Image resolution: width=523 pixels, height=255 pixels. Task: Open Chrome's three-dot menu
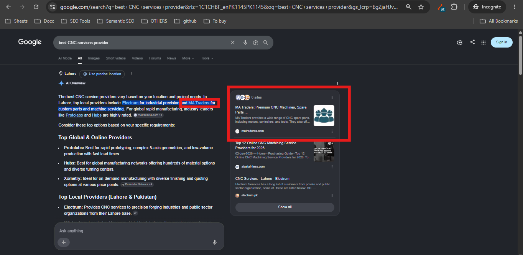pyautogui.click(x=515, y=7)
